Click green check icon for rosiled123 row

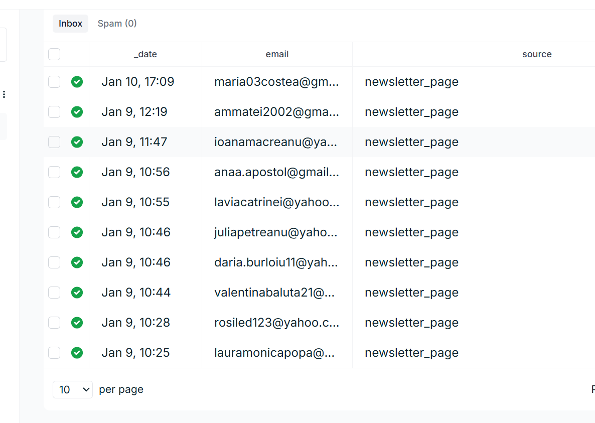[x=77, y=323]
